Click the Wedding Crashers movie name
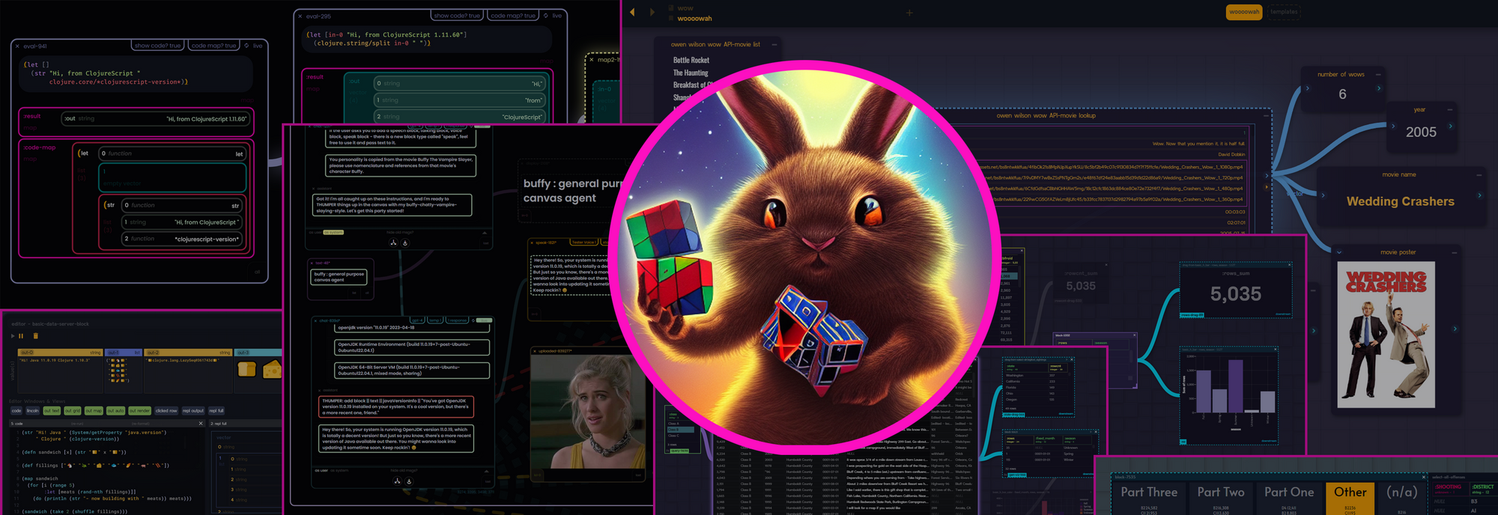 (x=1400, y=201)
